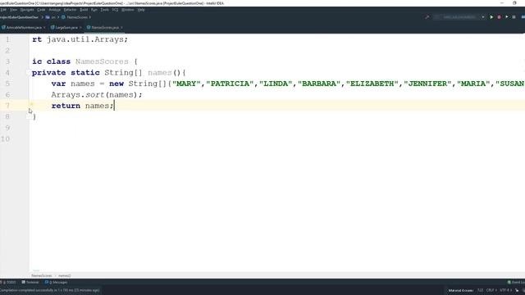Screen dimensions: 525x295
Task: Open the Edit menu
Action: 3,10
